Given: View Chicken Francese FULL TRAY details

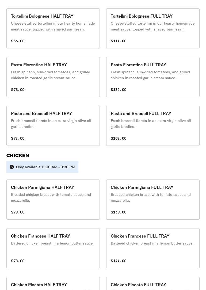Looking at the screenshot, I should (x=153, y=248).
